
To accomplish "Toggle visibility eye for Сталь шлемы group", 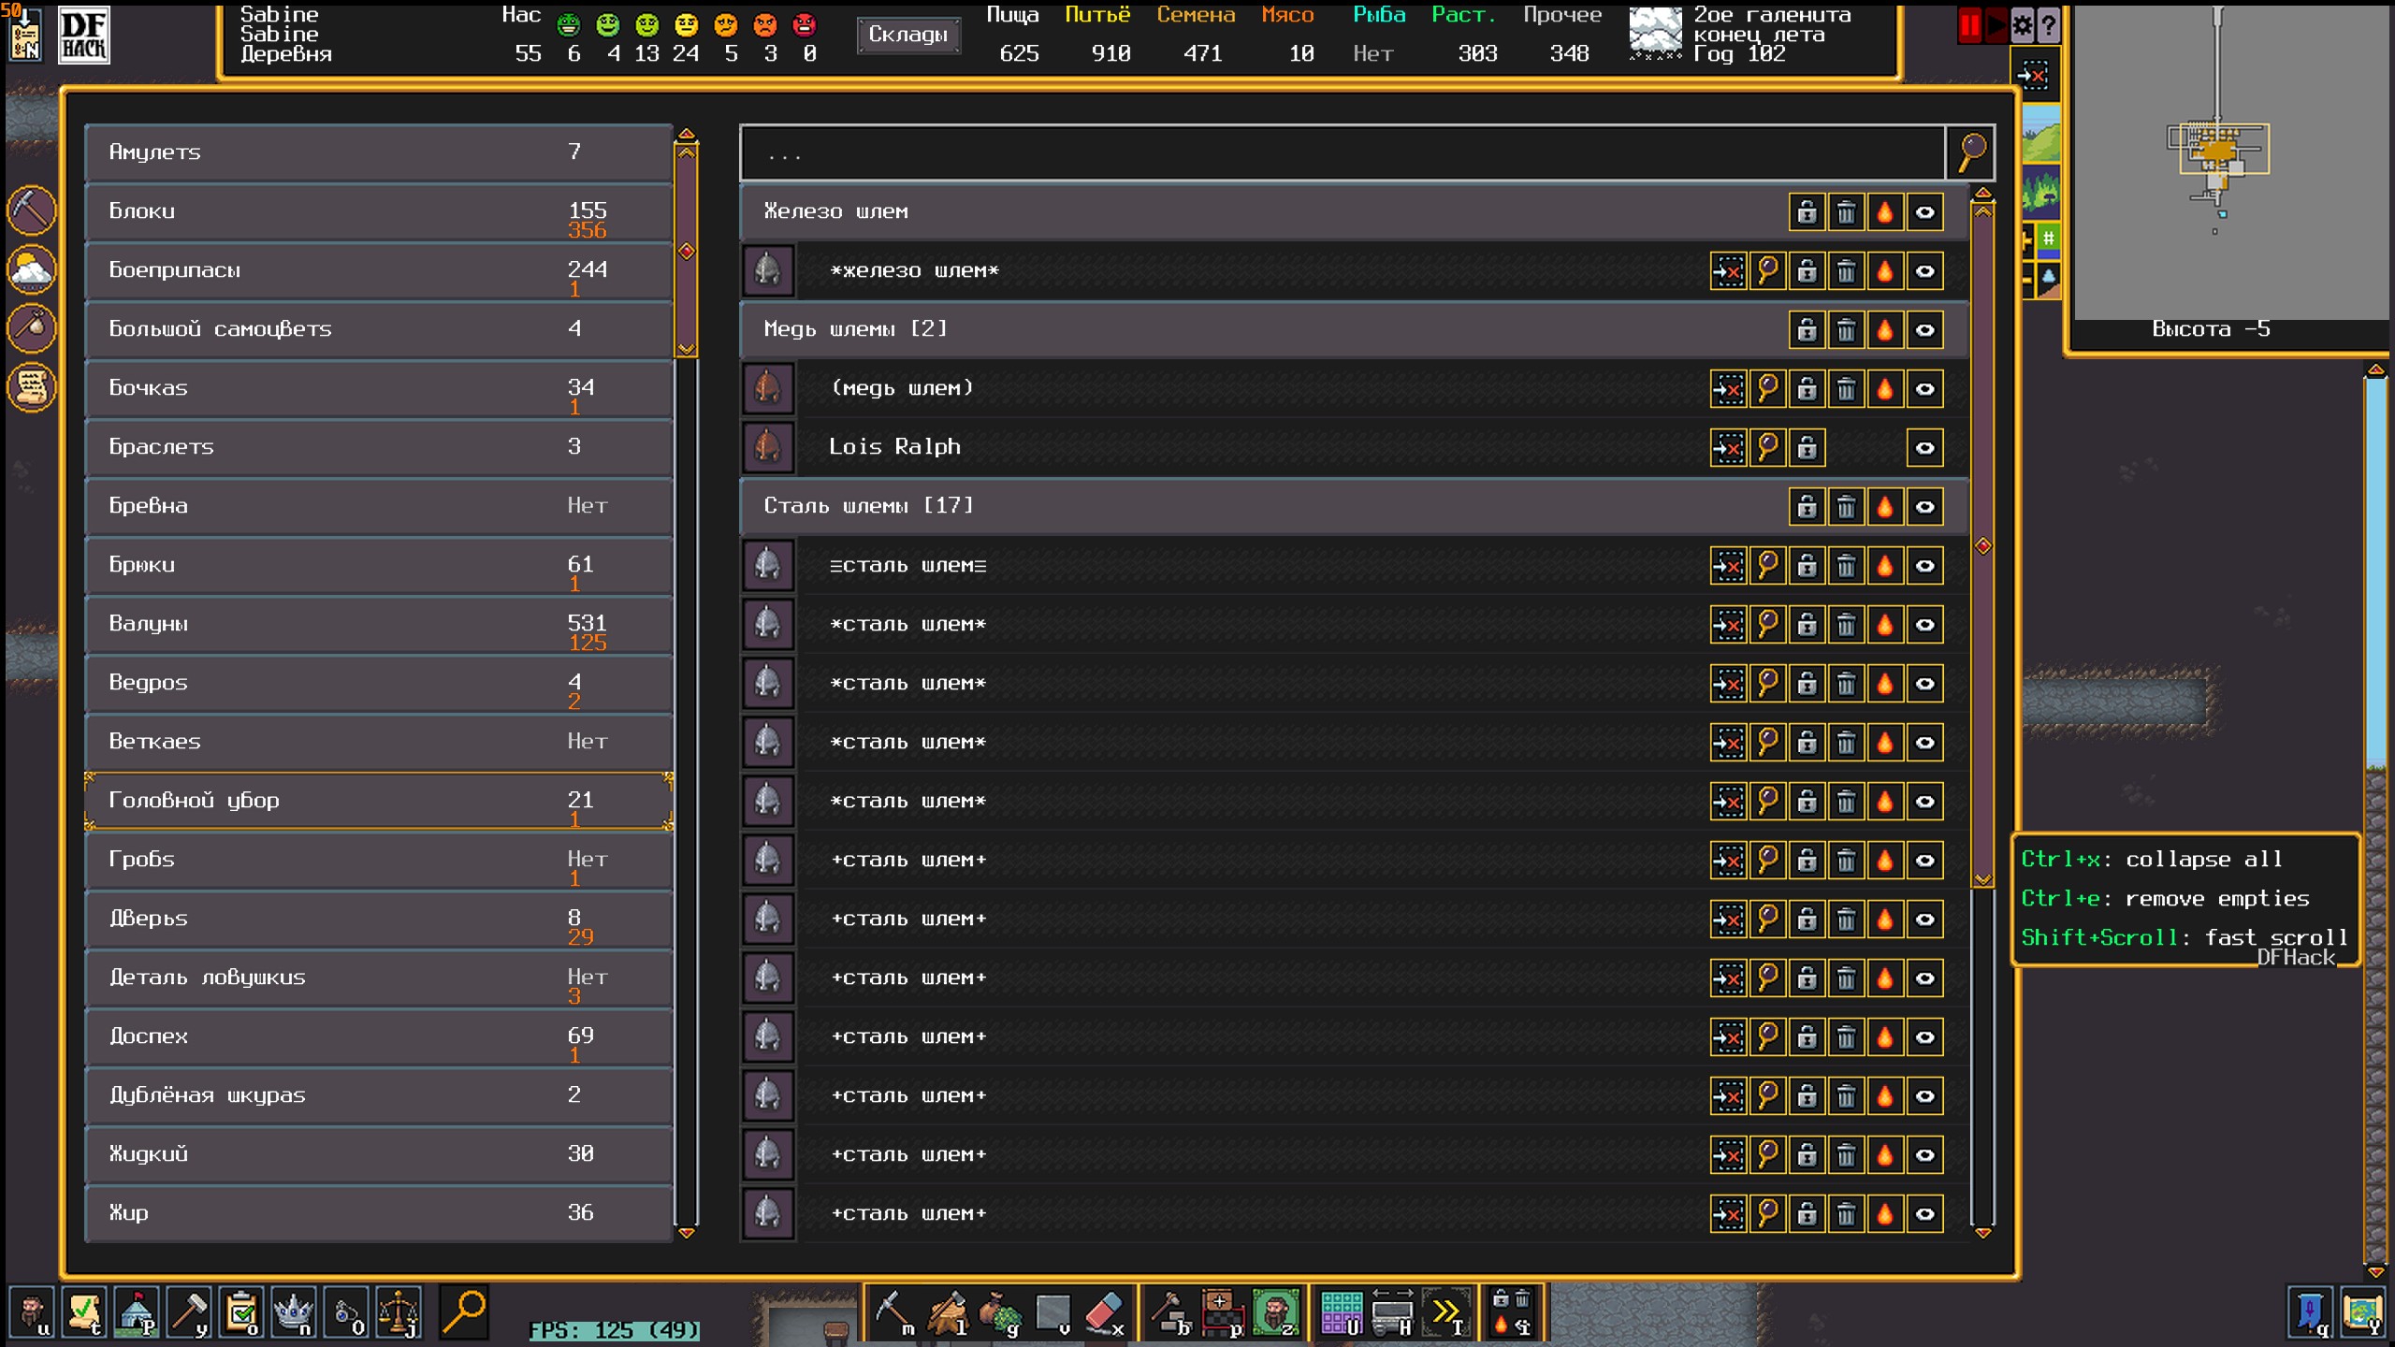I will click(1924, 506).
